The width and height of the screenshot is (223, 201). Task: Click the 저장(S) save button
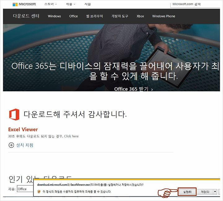205,192
